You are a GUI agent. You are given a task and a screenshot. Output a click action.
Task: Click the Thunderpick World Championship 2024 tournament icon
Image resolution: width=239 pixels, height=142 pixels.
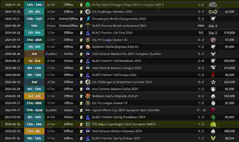(88, 19)
